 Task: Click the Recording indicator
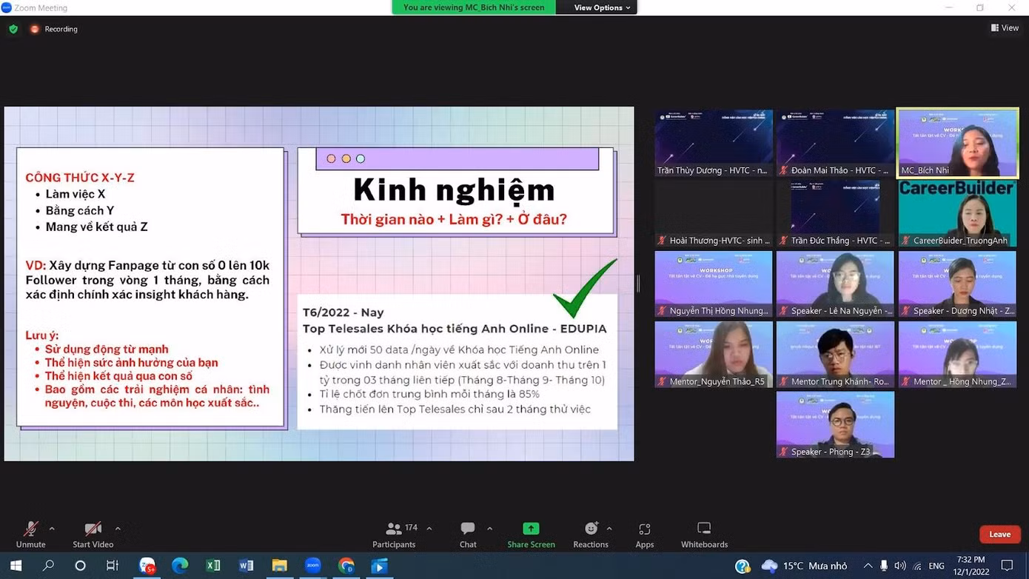[53, 29]
